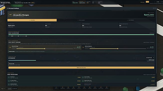This screenshot has width=163, height=91.
Task: Click the Quarter-Million Club milestone row
Action: click(x=118, y=81)
